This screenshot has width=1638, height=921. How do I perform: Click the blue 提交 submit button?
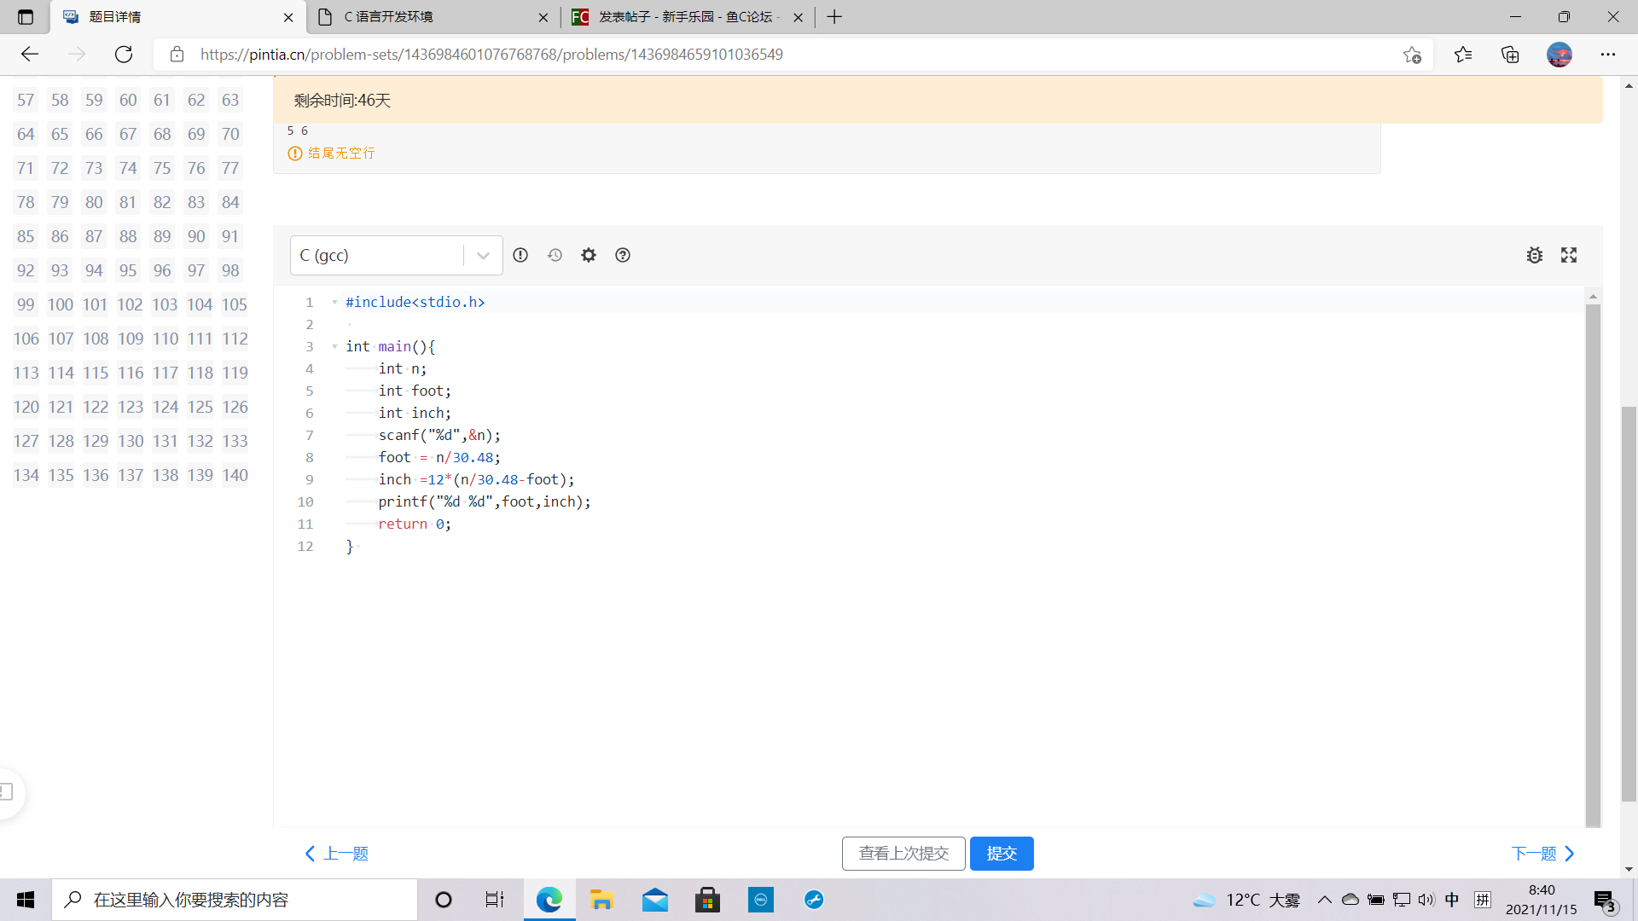pos(1001,854)
